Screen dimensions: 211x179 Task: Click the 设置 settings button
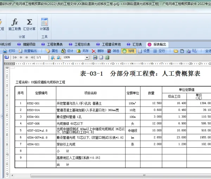144,51
